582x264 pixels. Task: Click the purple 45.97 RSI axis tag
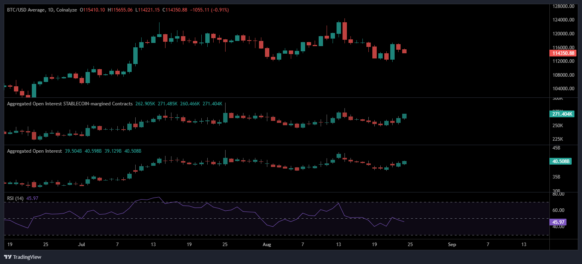558,222
